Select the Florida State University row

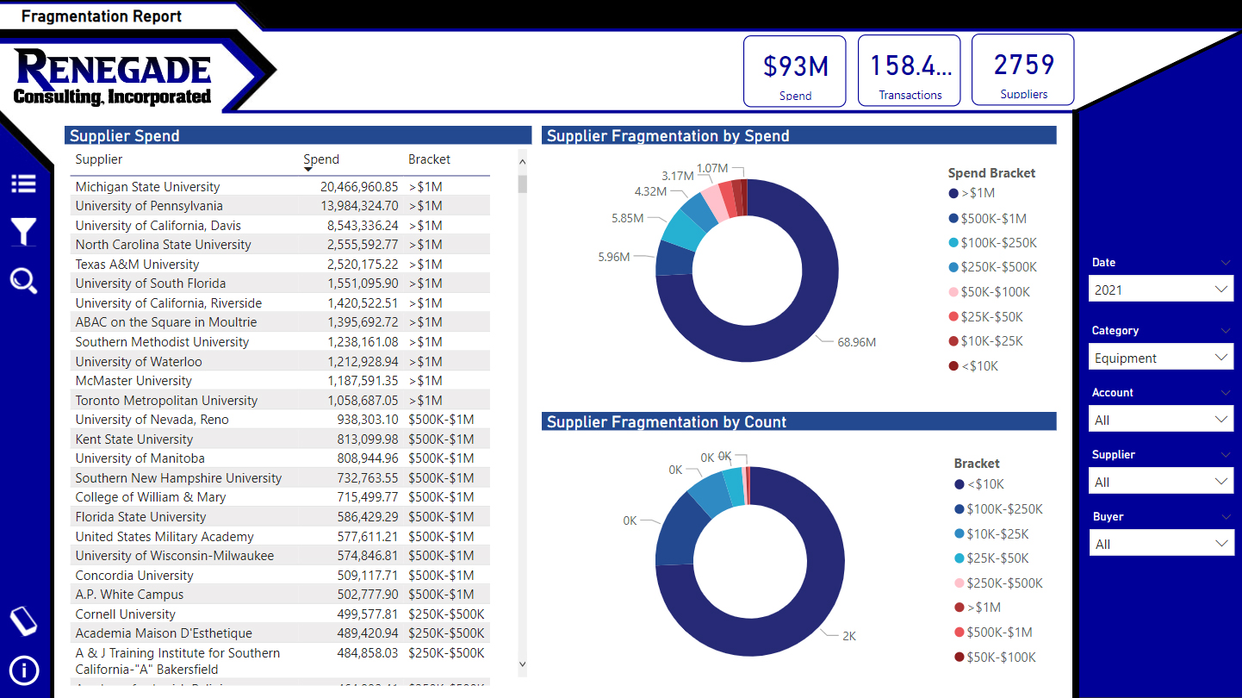click(x=280, y=516)
